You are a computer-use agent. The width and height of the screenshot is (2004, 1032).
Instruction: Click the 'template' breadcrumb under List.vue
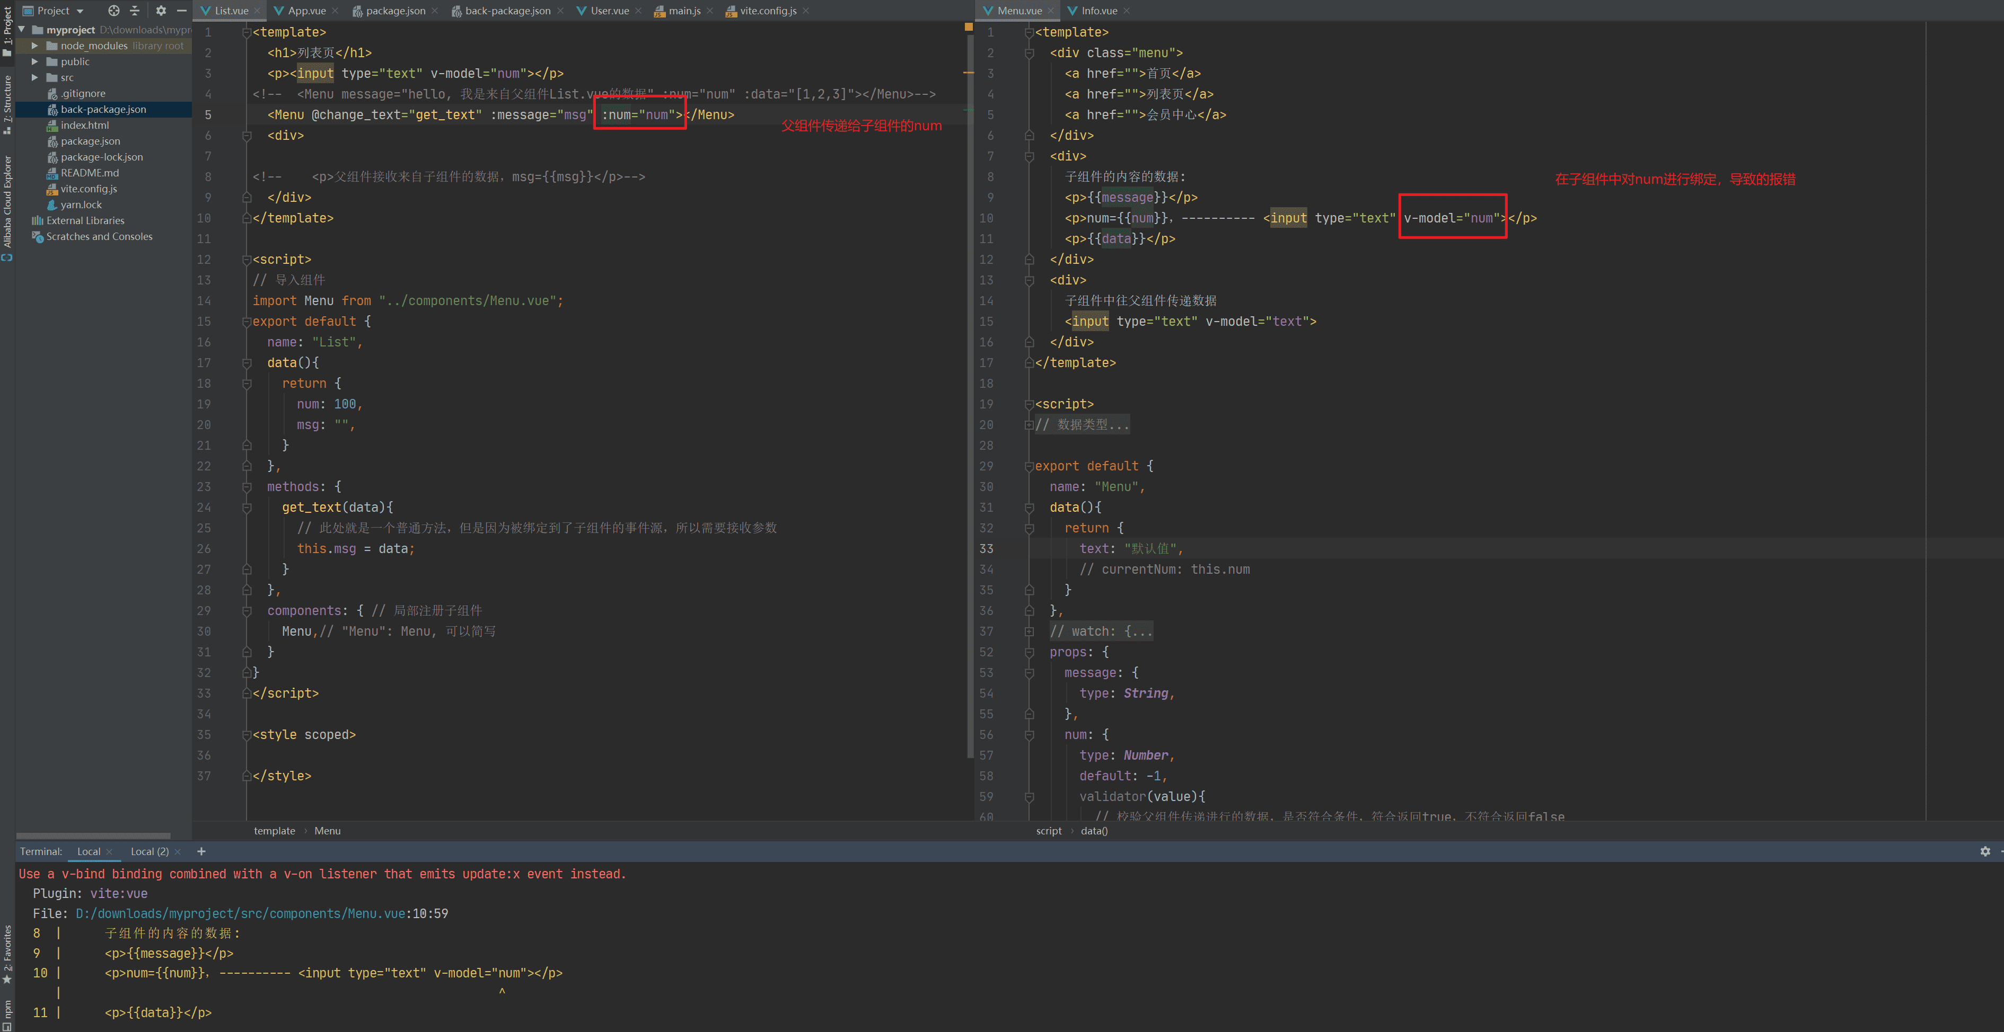tap(275, 832)
